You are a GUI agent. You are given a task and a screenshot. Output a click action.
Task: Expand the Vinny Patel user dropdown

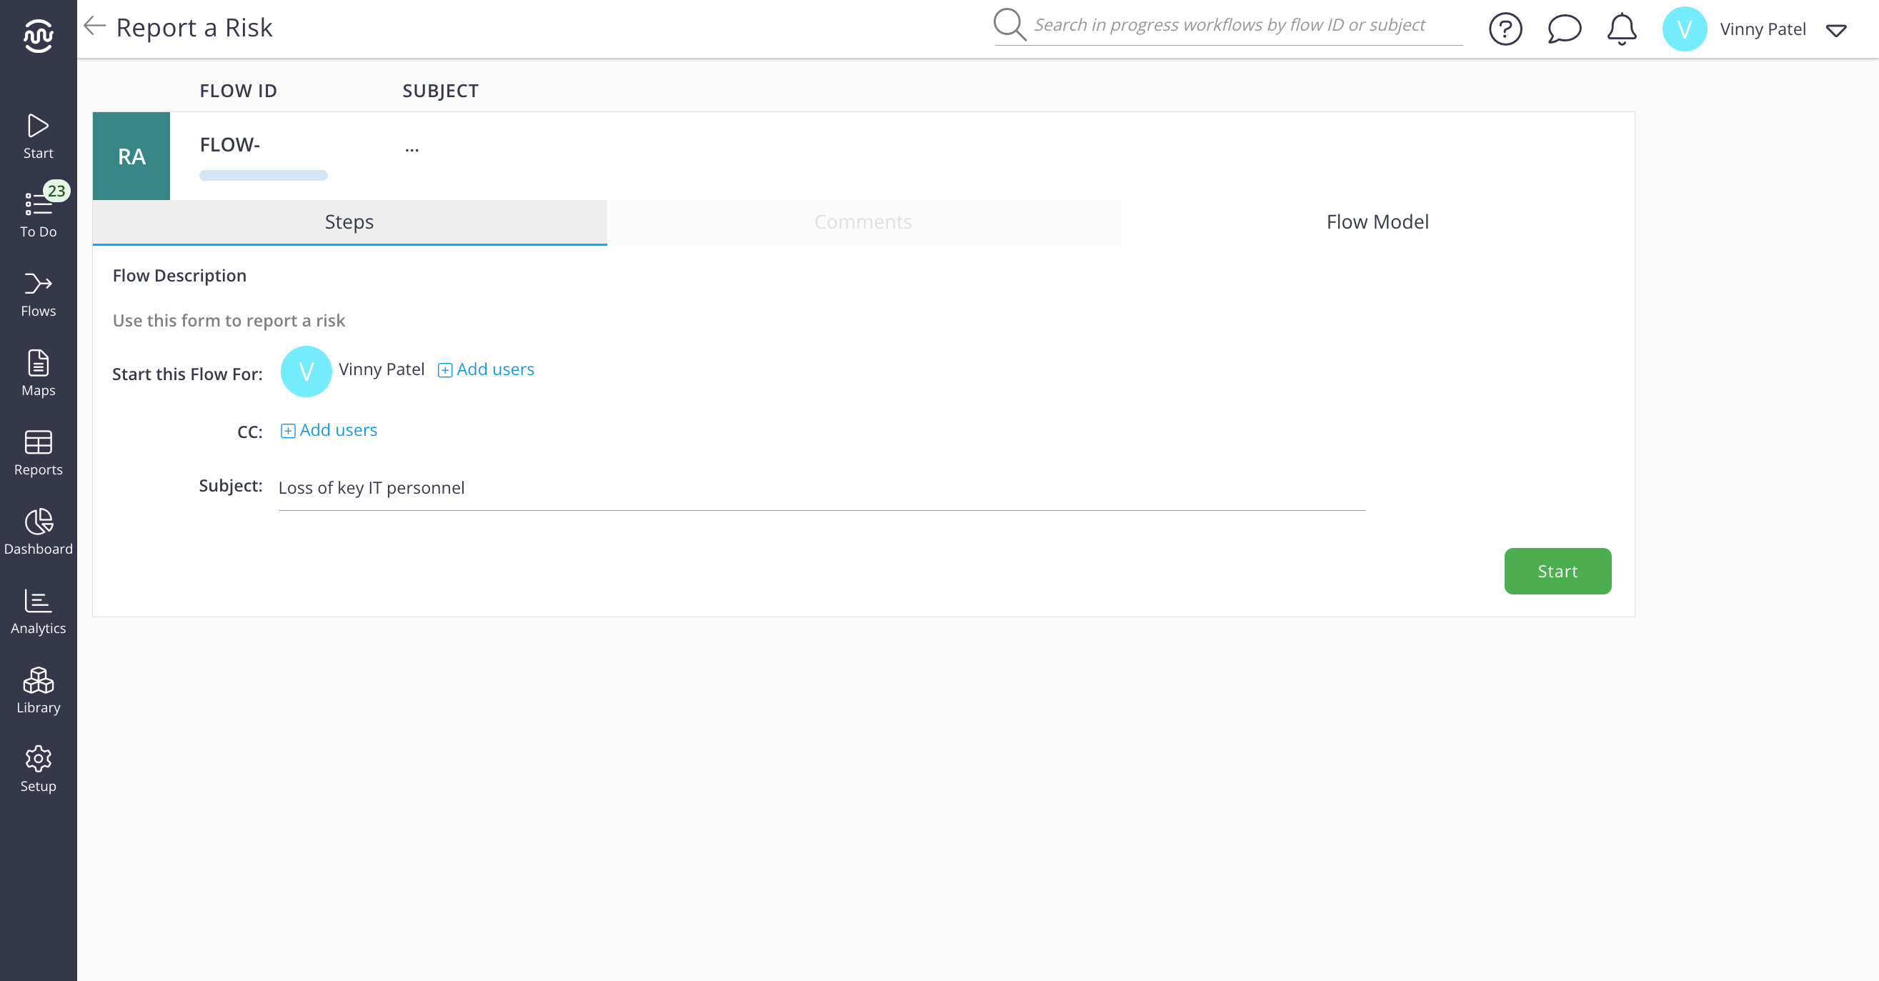pyautogui.click(x=1835, y=31)
